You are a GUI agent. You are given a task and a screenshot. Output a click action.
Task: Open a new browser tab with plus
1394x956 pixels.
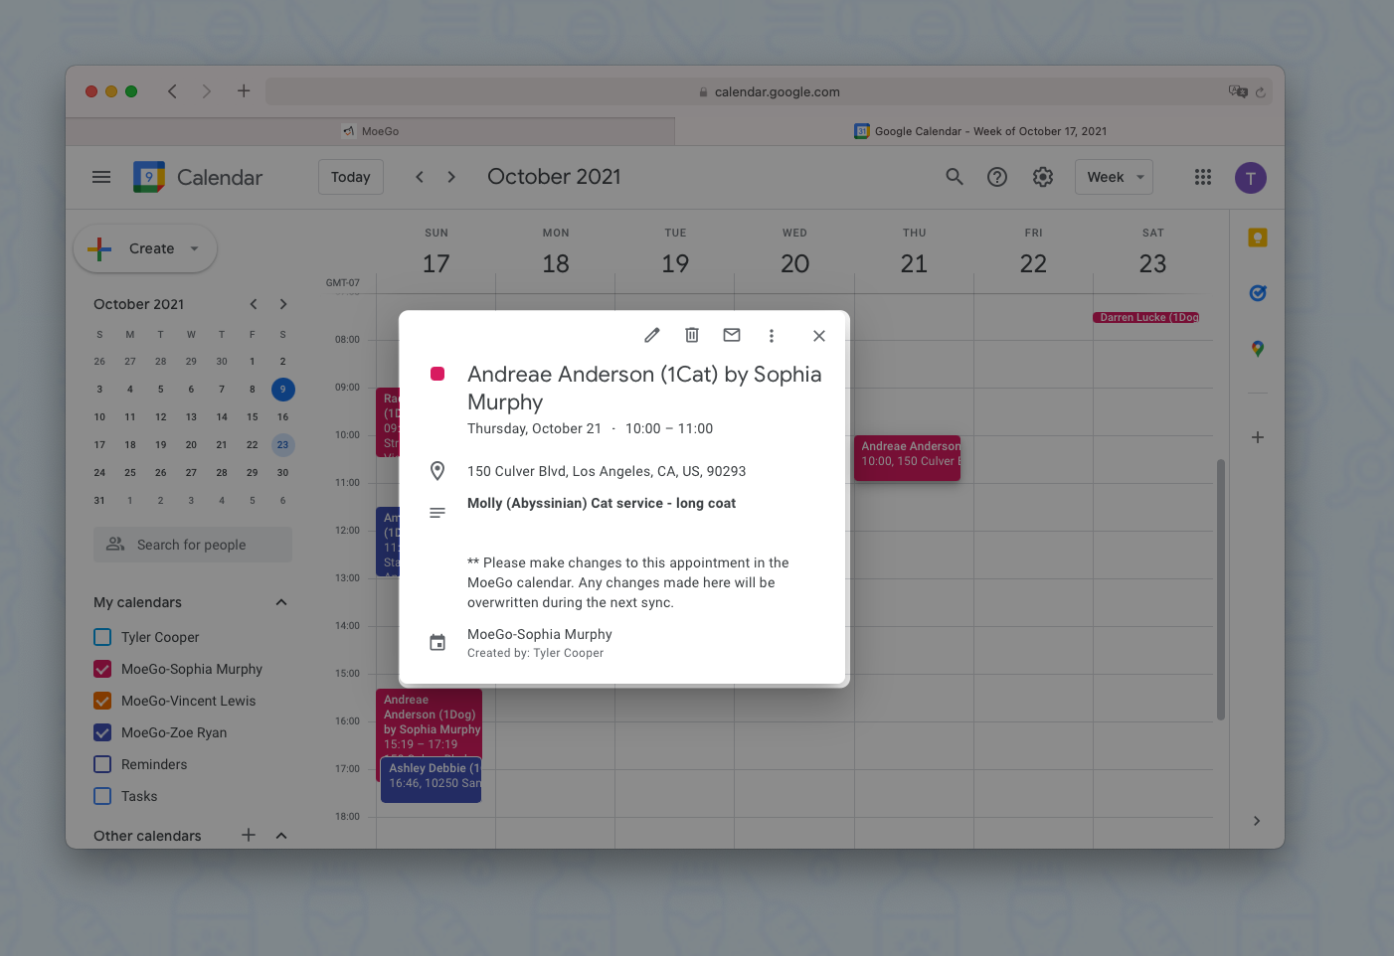click(x=244, y=91)
